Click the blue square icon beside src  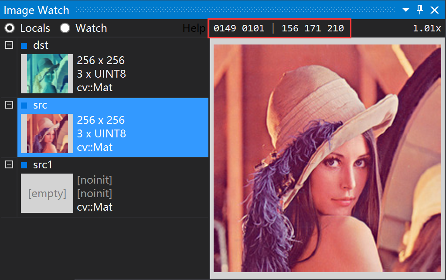(24, 106)
